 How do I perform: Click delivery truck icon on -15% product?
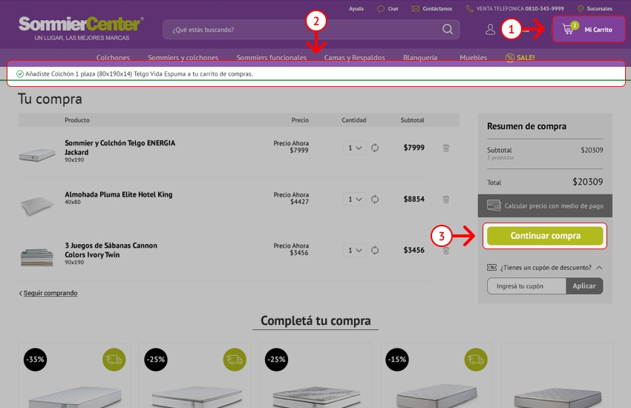click(476, 359)
